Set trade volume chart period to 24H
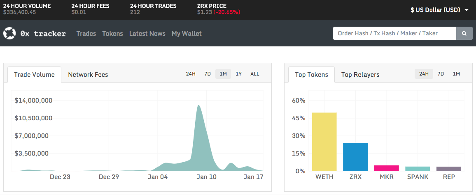Image resolution: width=476 pixels, height=195 pixels. pyautogui.click(x=191, y=74)
